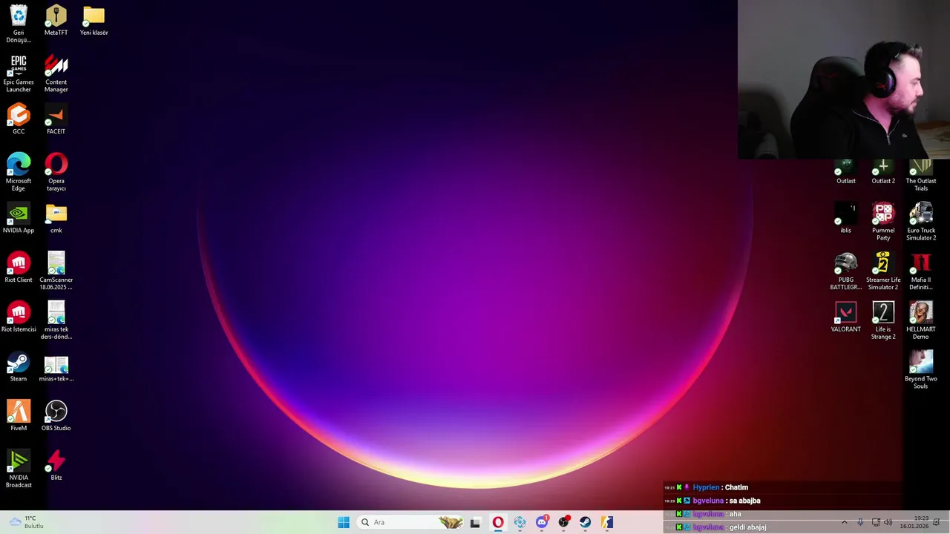The image size is (950, 534).
Task: Select the CamScanner 18.06.2025 file
Action: click(x=56, y=271)
